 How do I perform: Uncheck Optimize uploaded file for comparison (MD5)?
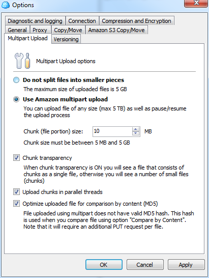(x=16, y=203)
